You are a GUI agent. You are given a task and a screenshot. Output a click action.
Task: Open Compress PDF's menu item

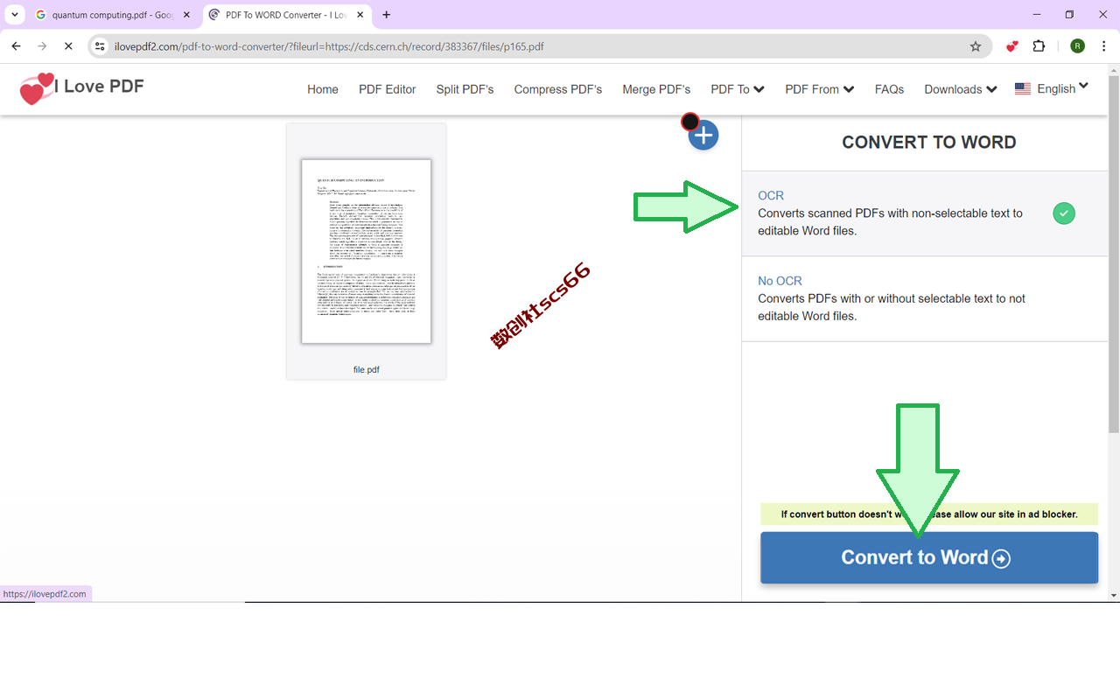558,89
